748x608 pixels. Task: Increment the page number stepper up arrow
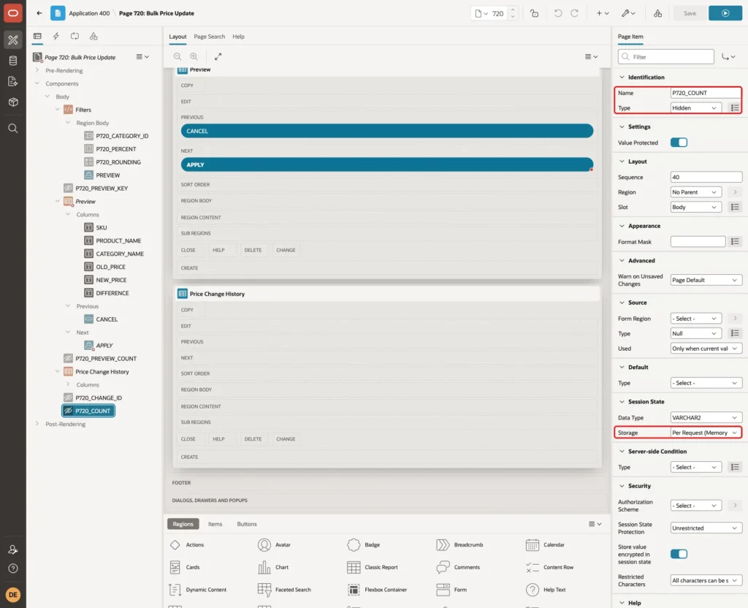click(513, 10)
